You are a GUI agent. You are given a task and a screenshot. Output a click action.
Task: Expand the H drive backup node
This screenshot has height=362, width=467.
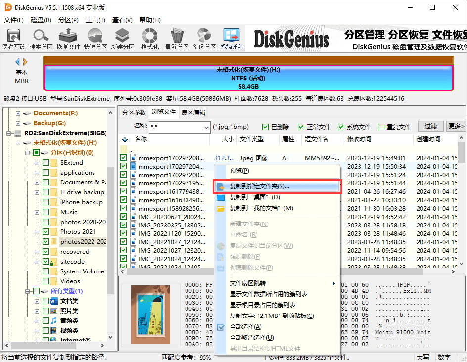(37, 192)
